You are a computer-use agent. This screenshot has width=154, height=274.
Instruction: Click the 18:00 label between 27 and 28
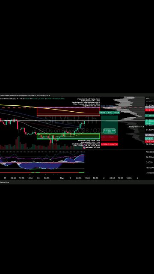(30, 178)
